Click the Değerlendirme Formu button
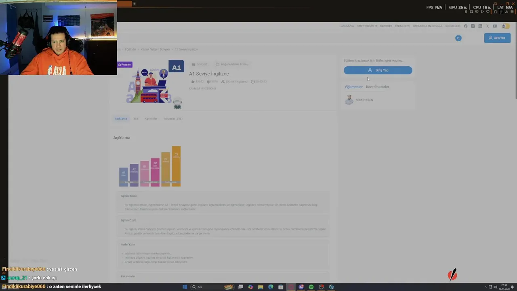 coord(232,64)
